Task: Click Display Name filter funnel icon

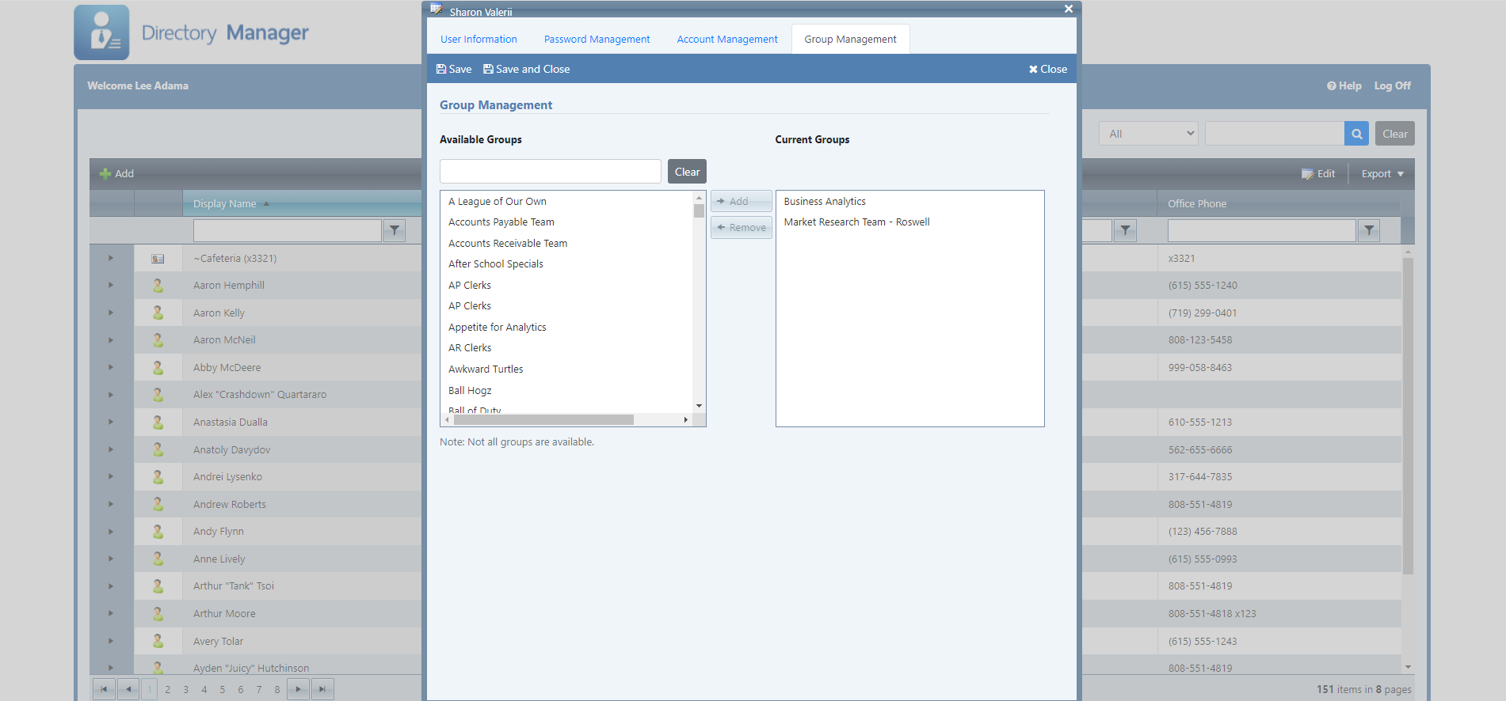Action: [x=395, y=231]
